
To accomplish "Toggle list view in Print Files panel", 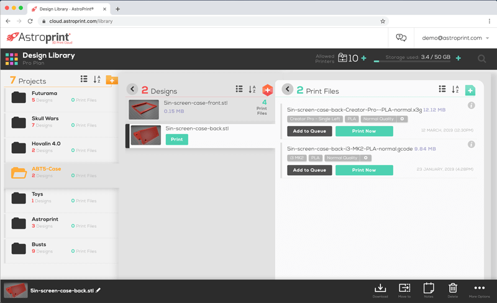I will pos(442,89).
